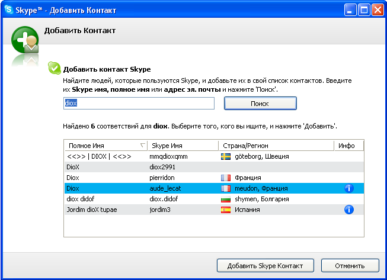387x280 pixels.
Task: Click 'Испания' country cell
Action: [x=247, y=210]
